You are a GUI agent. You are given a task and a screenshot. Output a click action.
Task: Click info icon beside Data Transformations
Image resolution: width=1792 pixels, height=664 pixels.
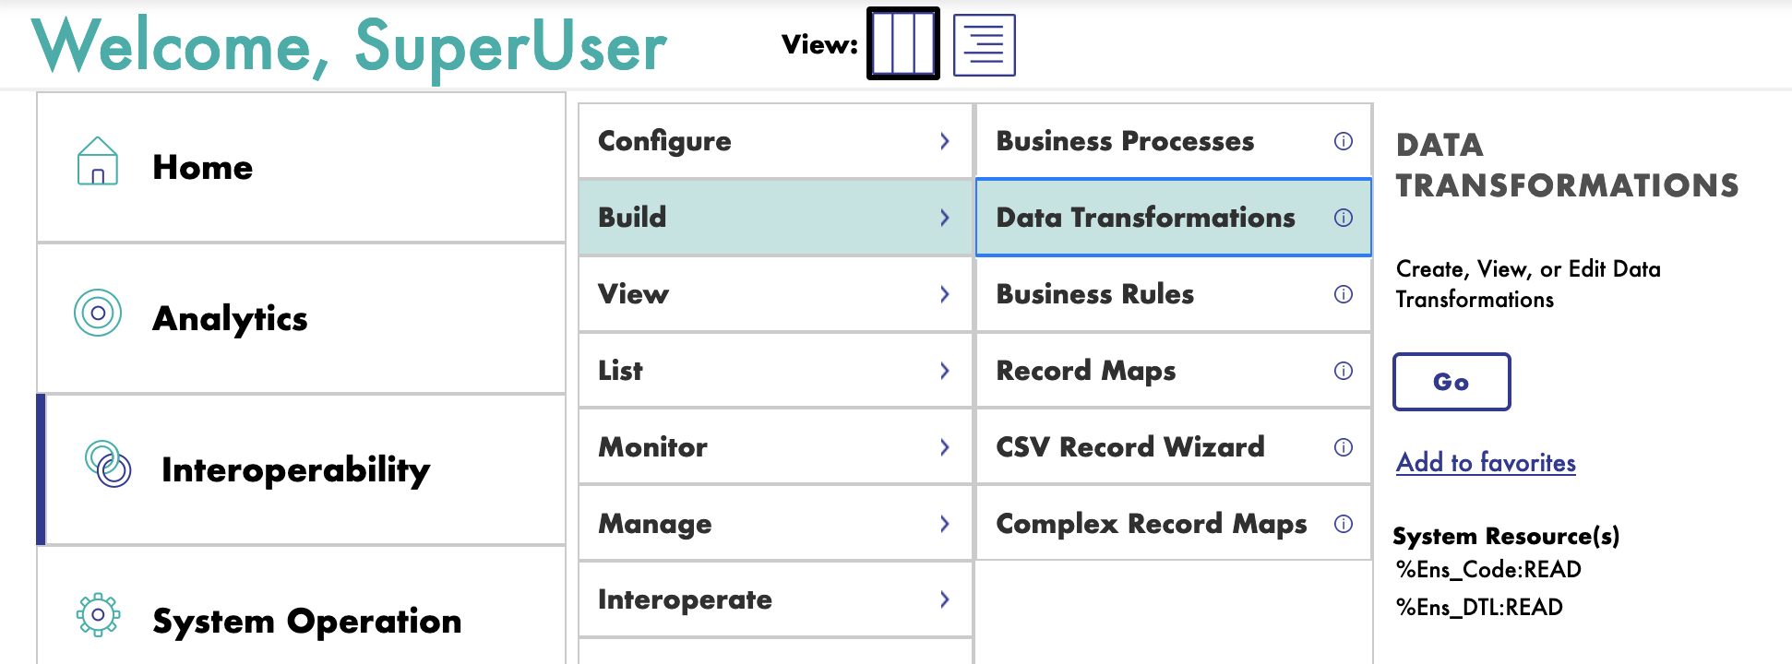[x=1344, y=218]
